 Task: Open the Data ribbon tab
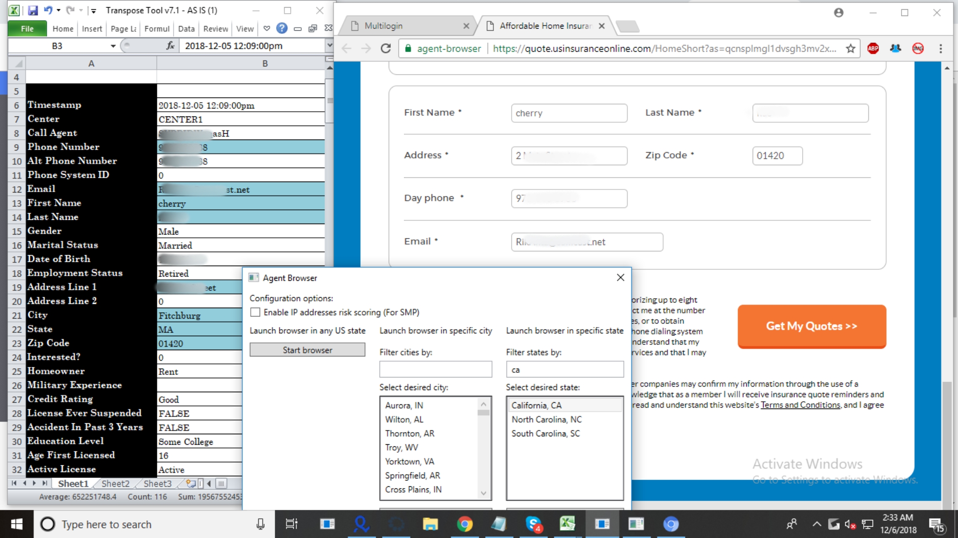[186, 29]
